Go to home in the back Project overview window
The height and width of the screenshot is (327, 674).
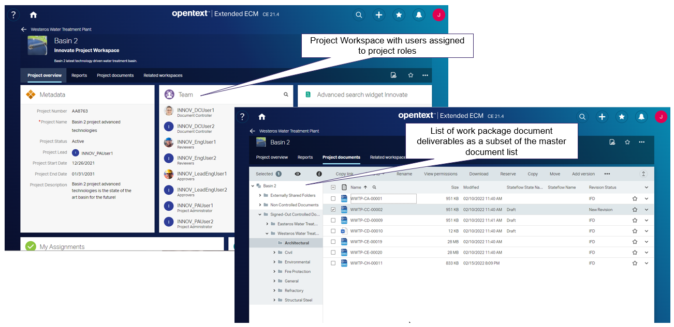click(34, 15)
